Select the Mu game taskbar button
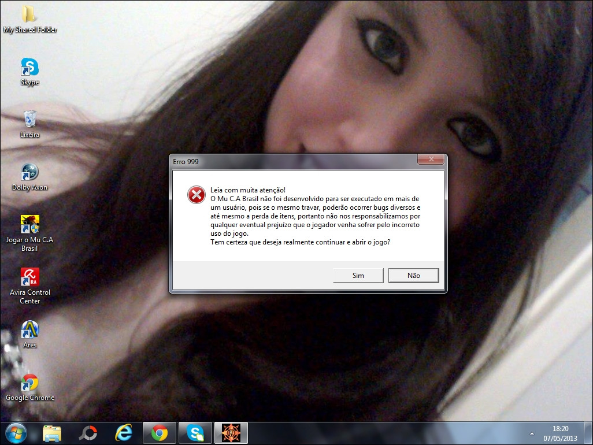The image size is (593, 445). point(231,432)
